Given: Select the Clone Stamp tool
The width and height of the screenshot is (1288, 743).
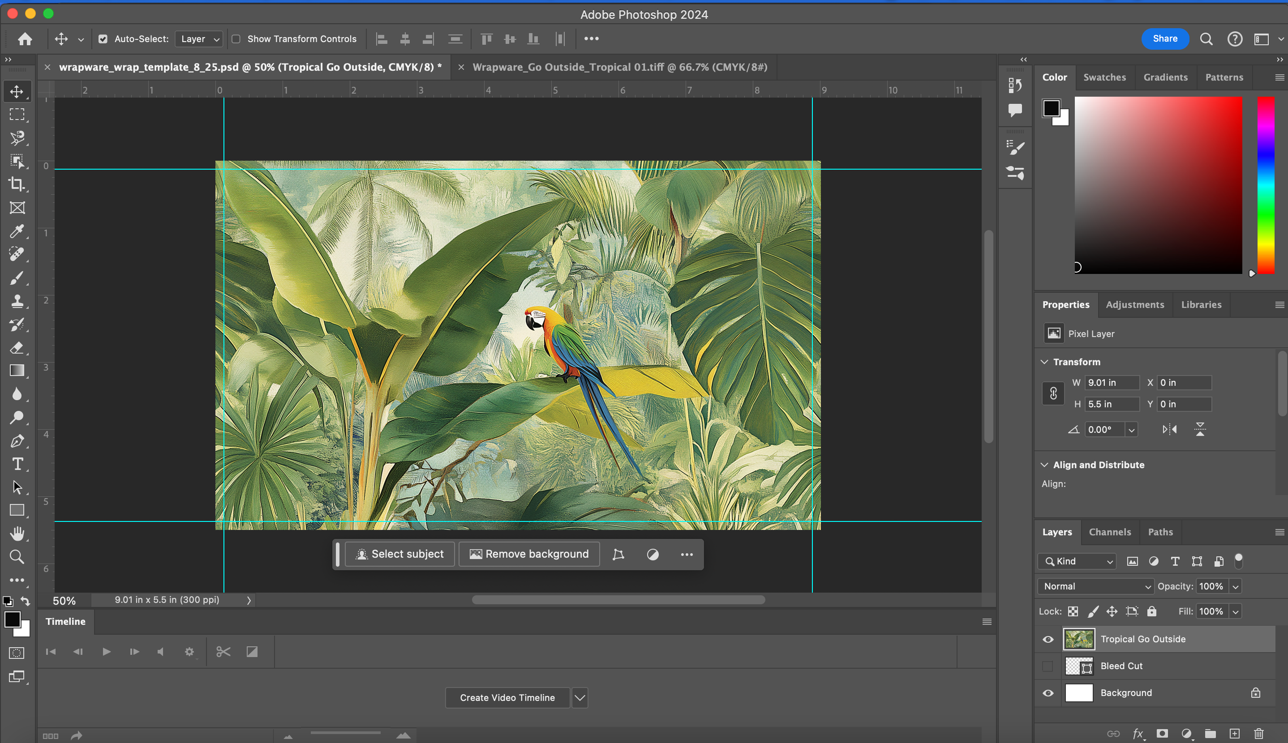Looking at the screenshot, I should pos(17,301).
